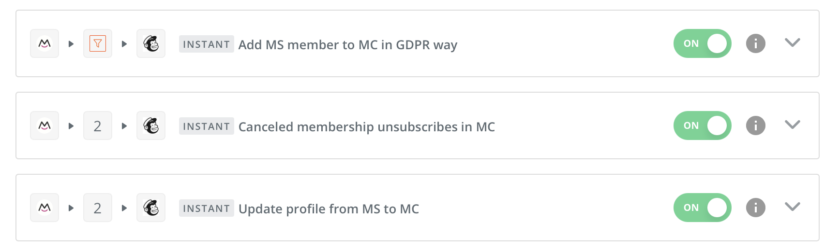Viewport: 839px width, 251px height.
Task: Expand Update profile zap options chevron
Action: point(792,207)
